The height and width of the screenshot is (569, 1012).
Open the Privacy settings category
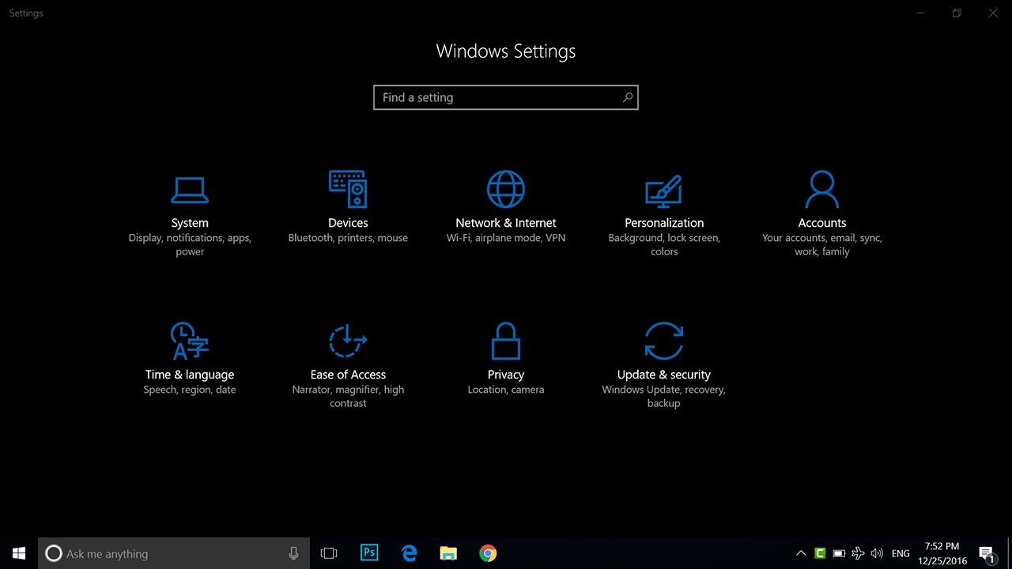coord(506,358)
